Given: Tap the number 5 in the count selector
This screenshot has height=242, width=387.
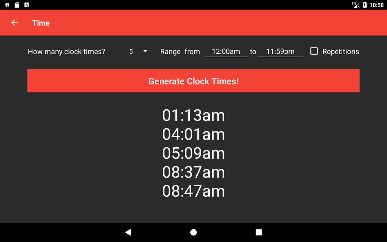Looking at the screenshot, I should (x=131, y=52).
